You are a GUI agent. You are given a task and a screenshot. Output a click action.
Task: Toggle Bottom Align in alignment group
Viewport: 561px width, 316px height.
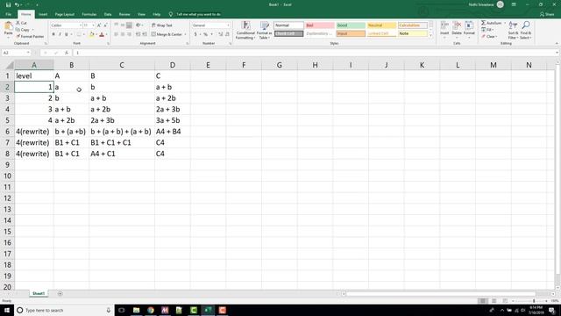point(129,25)
